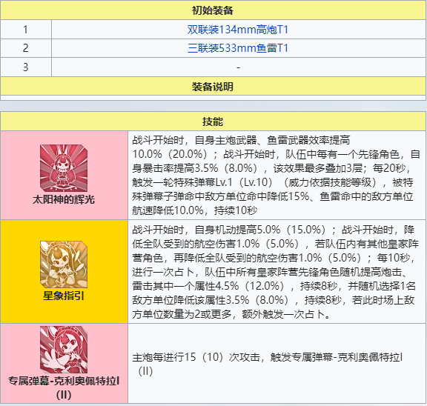Open the 三联装533mm鱼雷T1 equipment link

(238, 48)
